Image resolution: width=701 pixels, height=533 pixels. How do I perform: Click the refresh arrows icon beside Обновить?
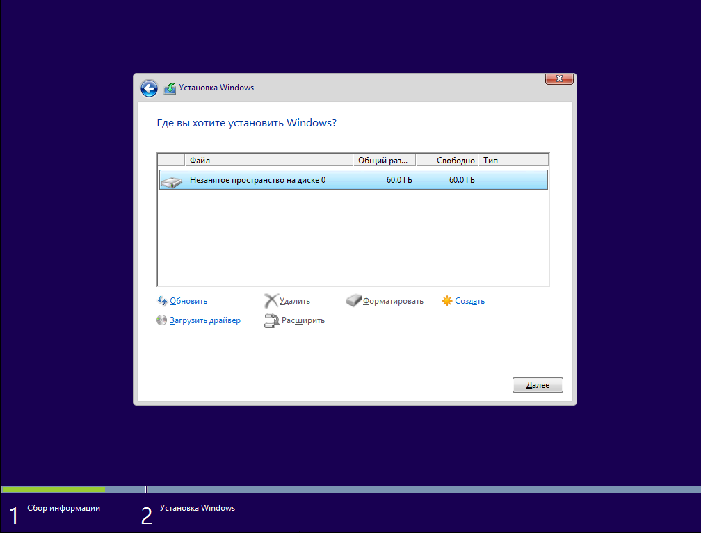162,301
